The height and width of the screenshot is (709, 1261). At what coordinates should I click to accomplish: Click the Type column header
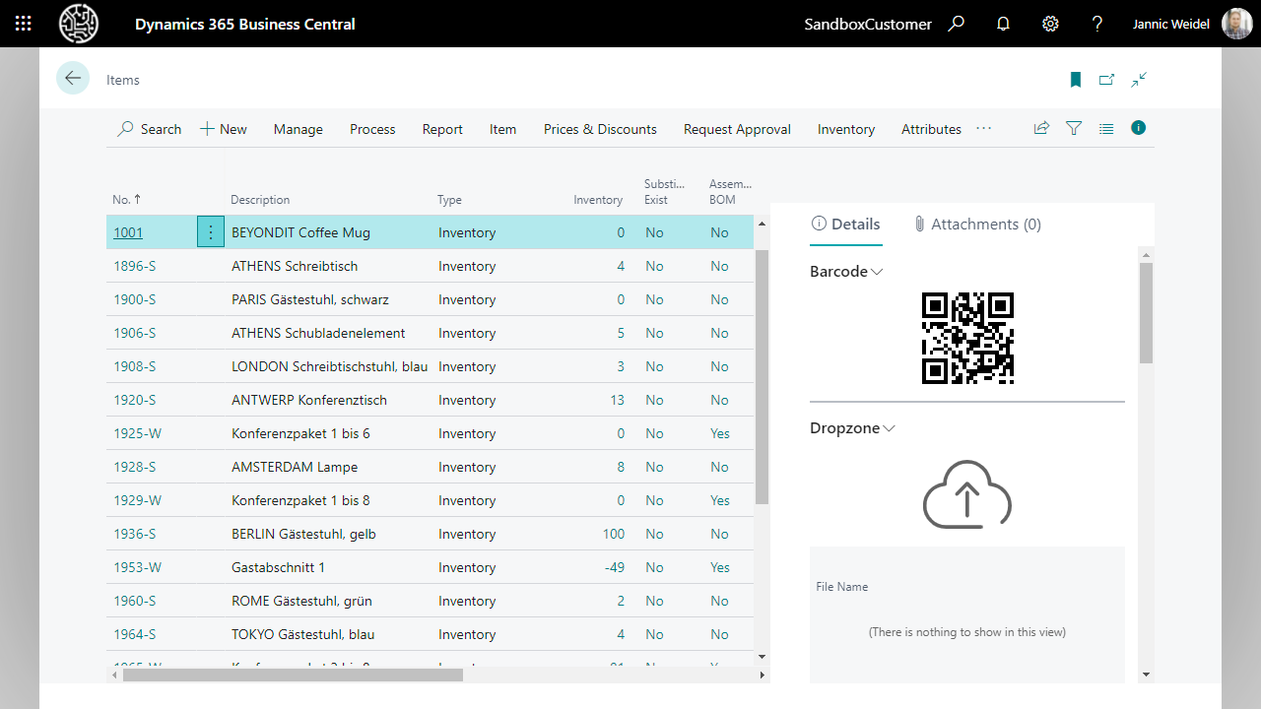point(449,200)
